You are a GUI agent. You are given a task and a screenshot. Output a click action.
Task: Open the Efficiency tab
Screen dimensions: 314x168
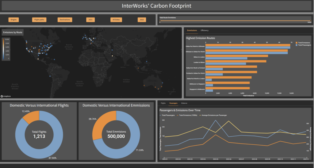coord(205,30)
